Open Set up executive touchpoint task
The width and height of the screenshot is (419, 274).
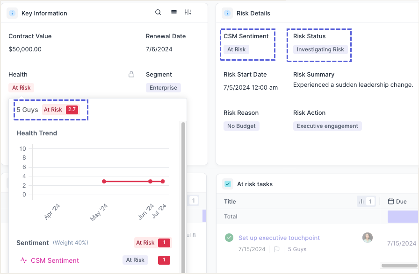[x=279, y=238]
